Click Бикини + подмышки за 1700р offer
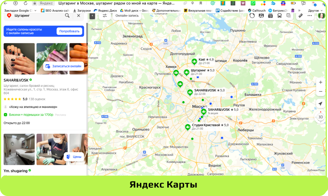Viewport: 328px width, 196px height. click(x=31, y=115)
